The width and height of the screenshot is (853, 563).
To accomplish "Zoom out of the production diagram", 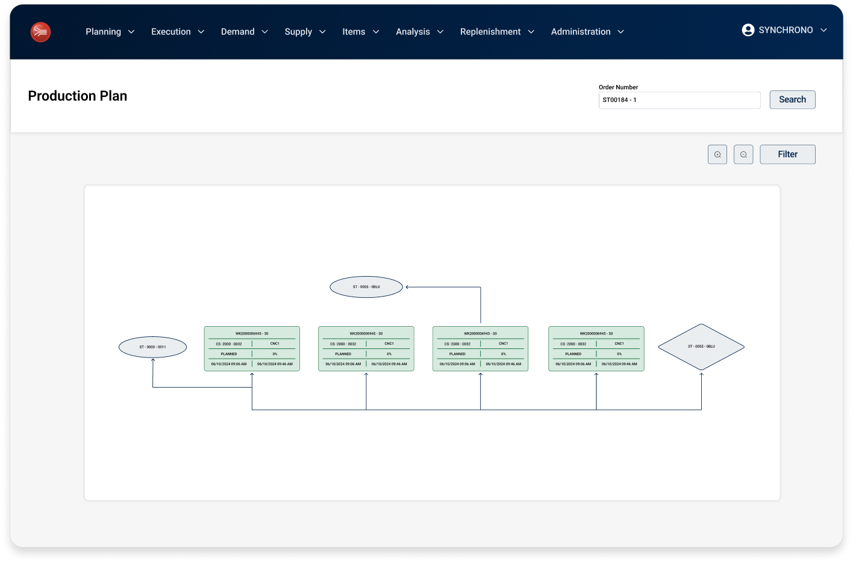I will (x=743, y=154).
